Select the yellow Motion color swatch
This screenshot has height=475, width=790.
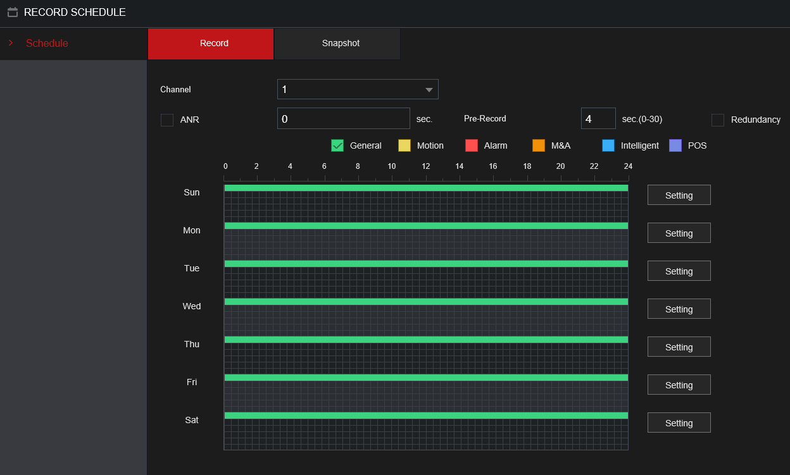[404, 145]
